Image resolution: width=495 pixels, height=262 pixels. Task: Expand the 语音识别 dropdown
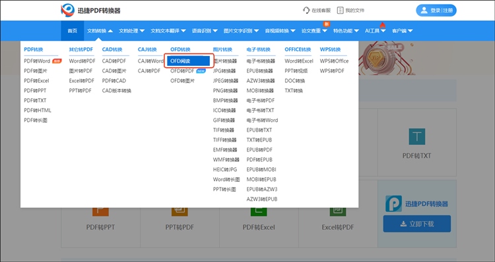pyautogui.click(x=205, y=31)
